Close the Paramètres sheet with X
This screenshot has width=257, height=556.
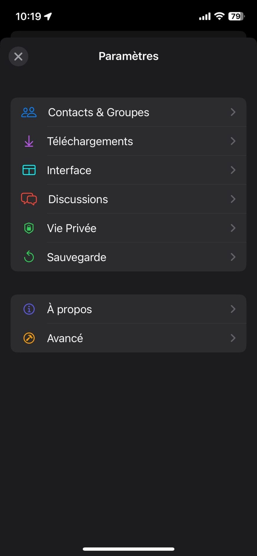[18, 56]
